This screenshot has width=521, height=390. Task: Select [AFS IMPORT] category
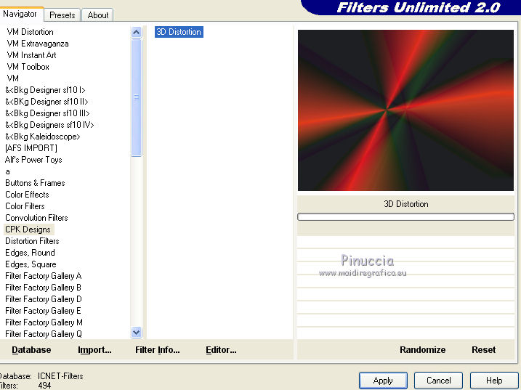click(31, 148)
